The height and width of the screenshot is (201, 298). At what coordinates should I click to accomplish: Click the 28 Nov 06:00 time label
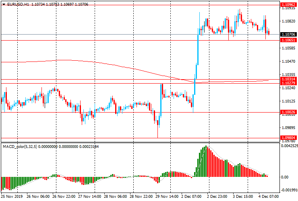116,196
